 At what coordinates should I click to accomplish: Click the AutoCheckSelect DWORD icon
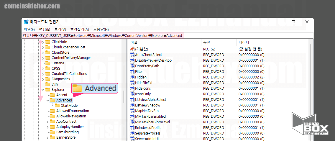pyautogui.click(x=132, y=55)
